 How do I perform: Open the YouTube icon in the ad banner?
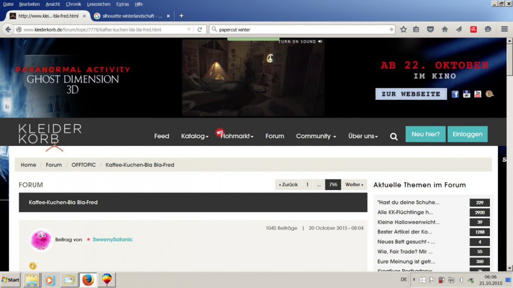478,94
